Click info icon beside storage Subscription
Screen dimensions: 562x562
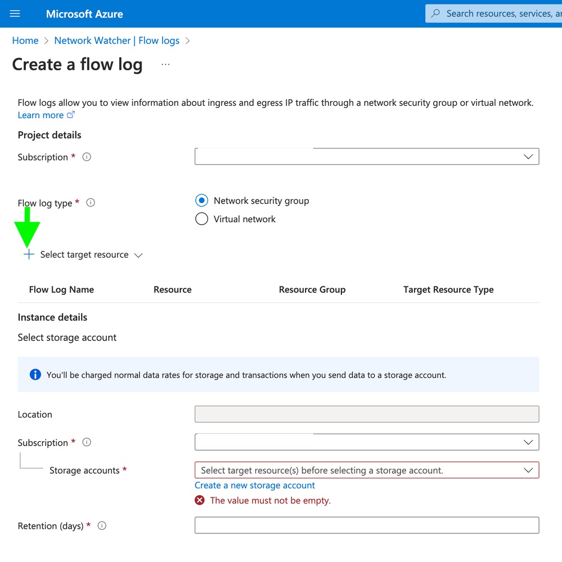coord(87,442)
